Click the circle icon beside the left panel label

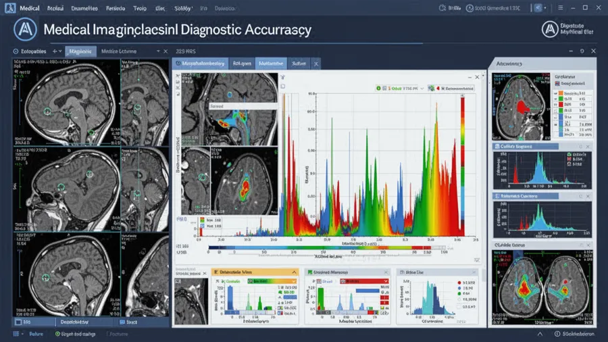coord(16,51)
